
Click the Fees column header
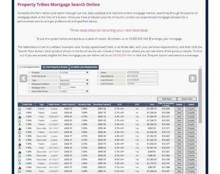(x=152, y=105)
